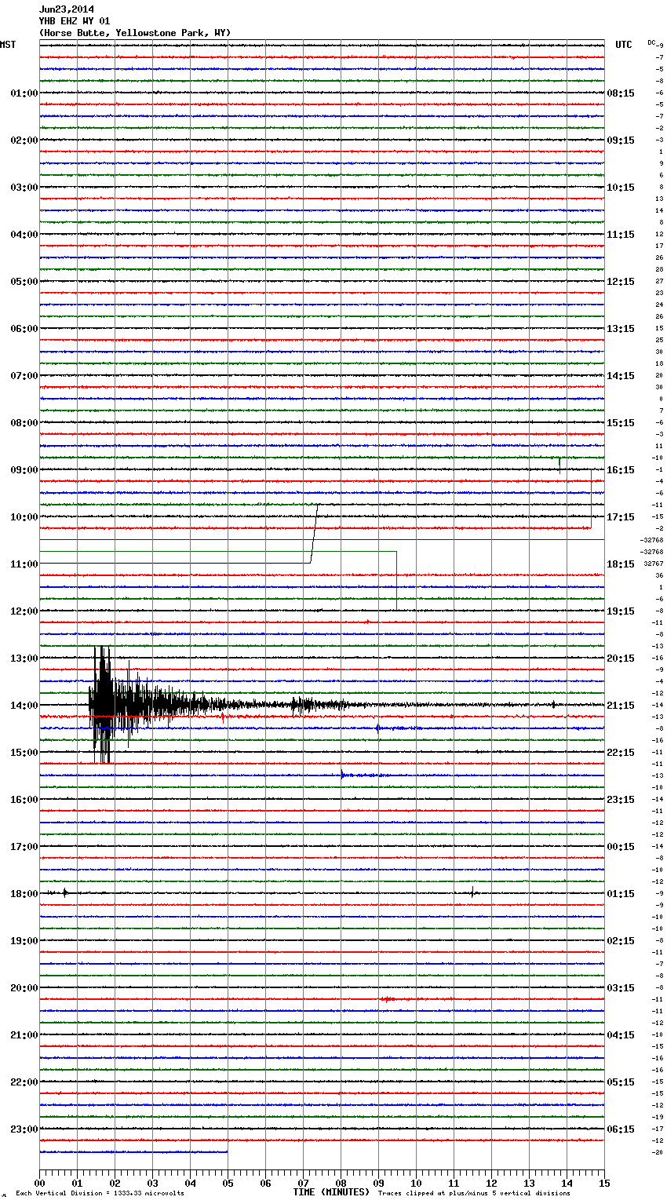Select the 04:00 MST time label
667x1204 pixels.
click(x=24, y=235)
